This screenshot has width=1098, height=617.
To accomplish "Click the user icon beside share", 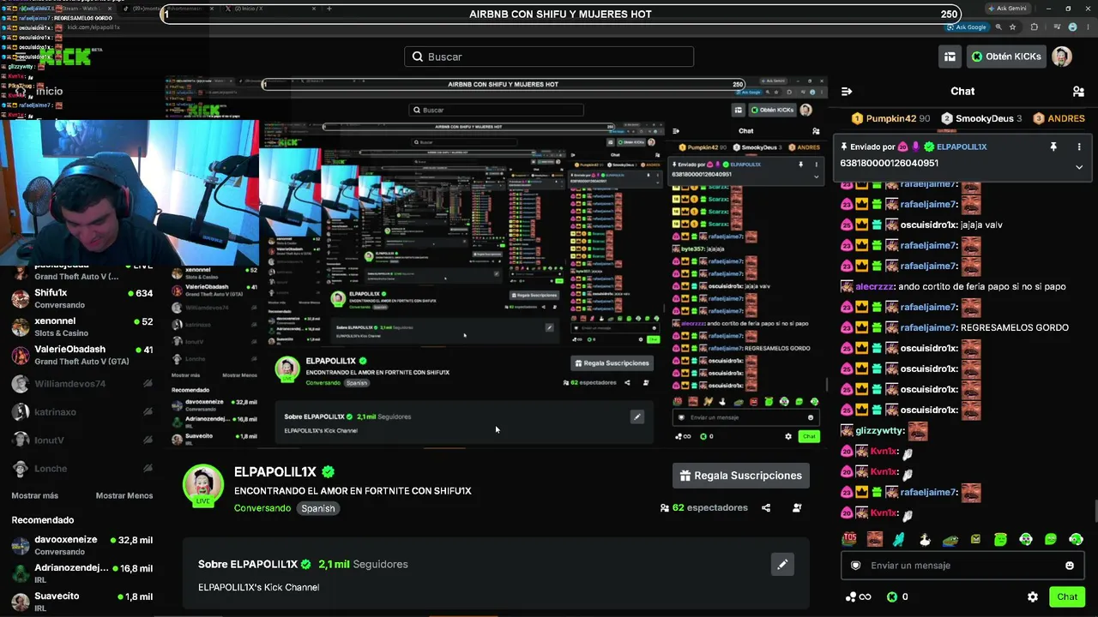I will pyautogui.click(x=797, y=507).
